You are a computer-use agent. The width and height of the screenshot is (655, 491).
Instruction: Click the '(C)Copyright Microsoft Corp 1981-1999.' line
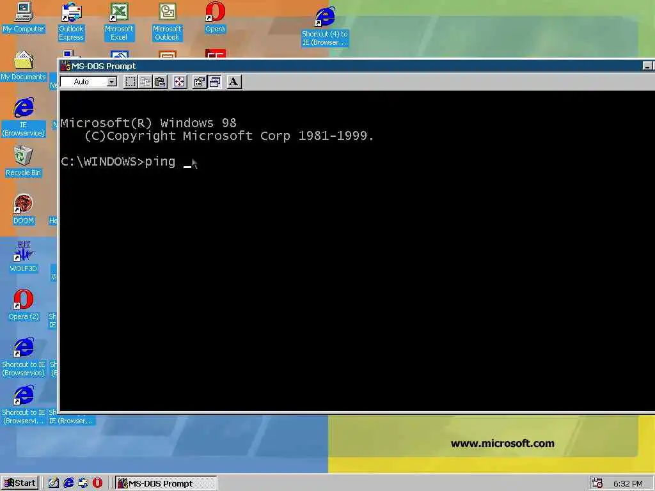(229, 136)
